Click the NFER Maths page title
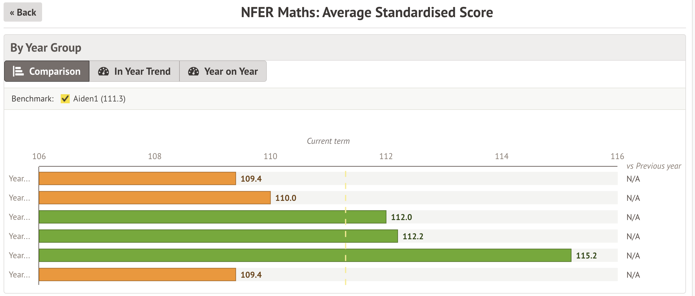The width and height of the screenshot is (695, 296). point(367,13)
